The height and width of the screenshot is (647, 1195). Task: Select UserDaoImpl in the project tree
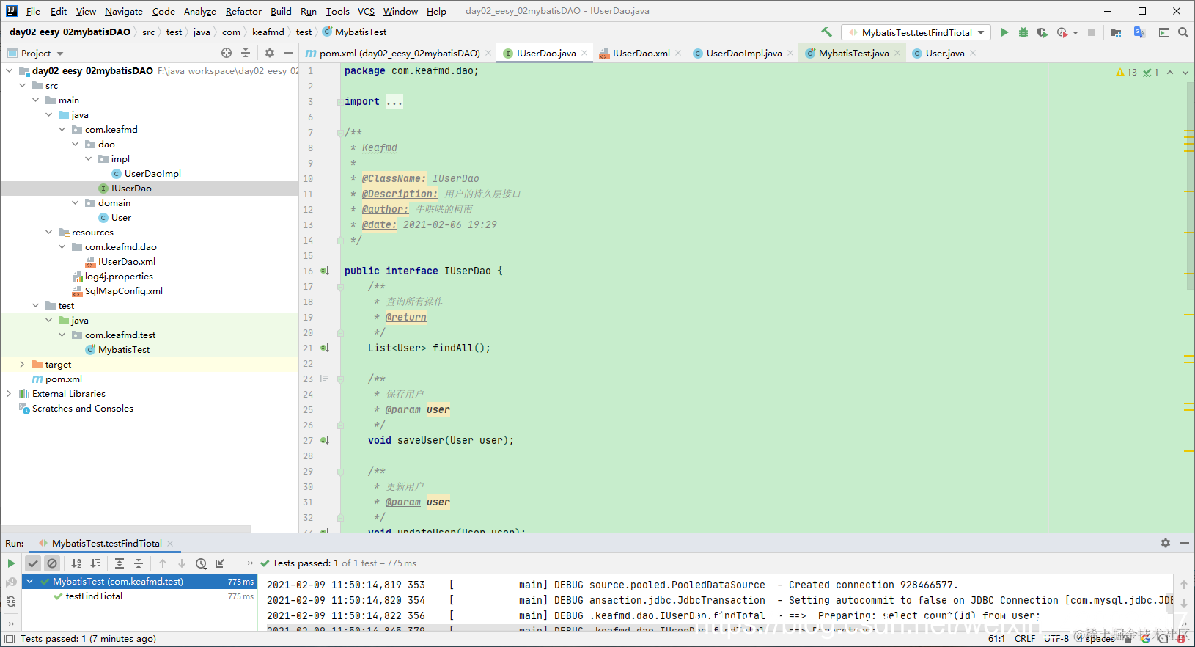152,174
